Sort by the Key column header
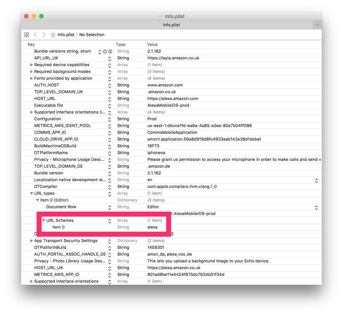The height and width of the screenshot is (315, 343). 31,45
